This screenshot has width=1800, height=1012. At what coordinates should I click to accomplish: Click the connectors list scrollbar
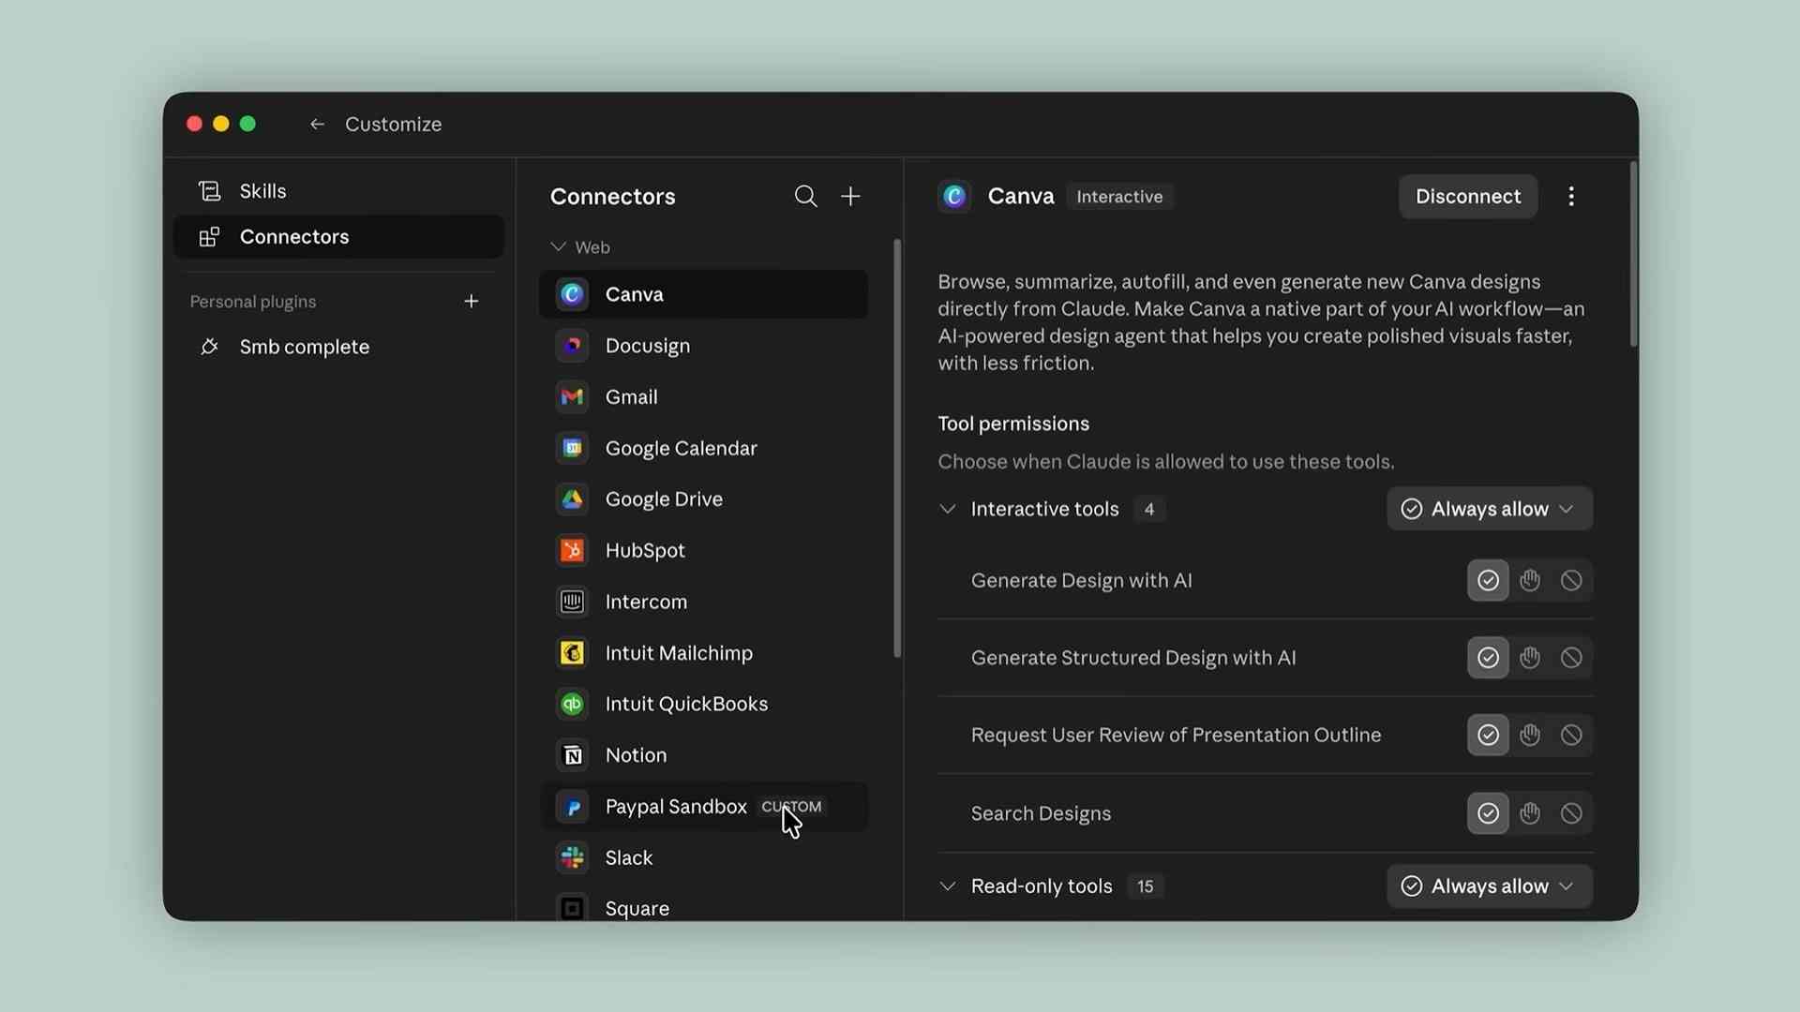[x=897, y=448]
